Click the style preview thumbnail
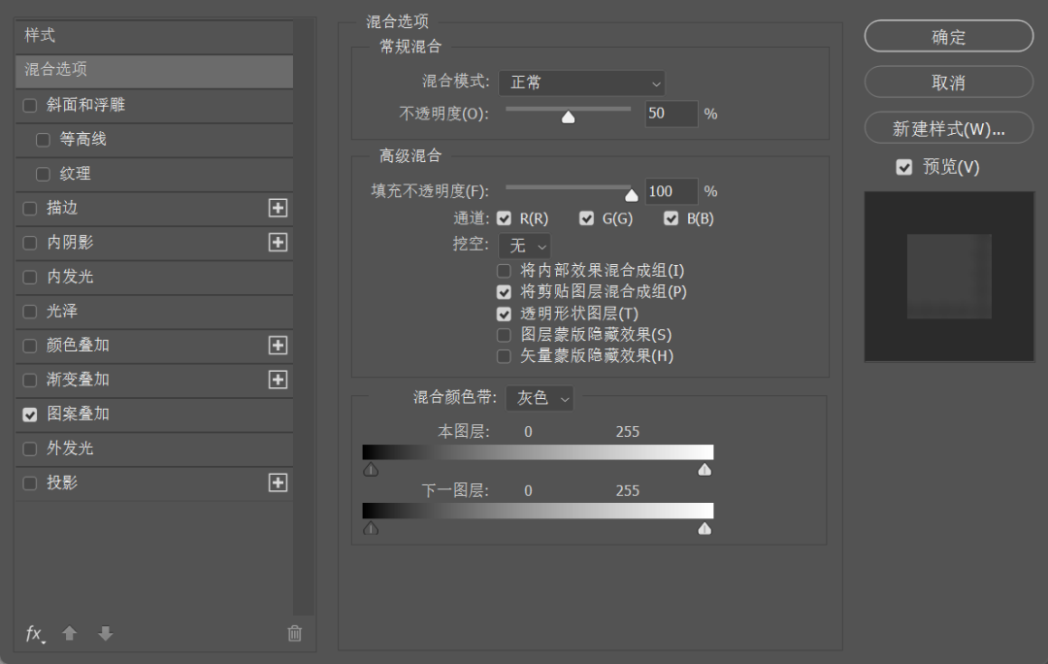The width and height of the screenshot is (1048, 664). (949, 276)
